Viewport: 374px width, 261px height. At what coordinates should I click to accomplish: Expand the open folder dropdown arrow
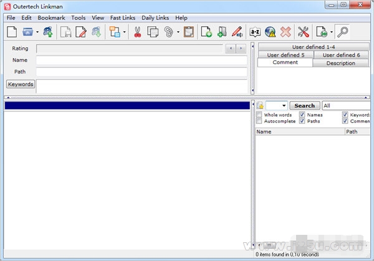point(37,32)
